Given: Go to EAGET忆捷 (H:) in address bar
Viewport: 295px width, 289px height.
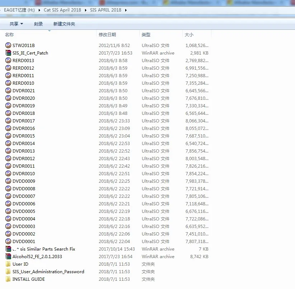Looking at the screenshot, I should (x=19, y=10).
